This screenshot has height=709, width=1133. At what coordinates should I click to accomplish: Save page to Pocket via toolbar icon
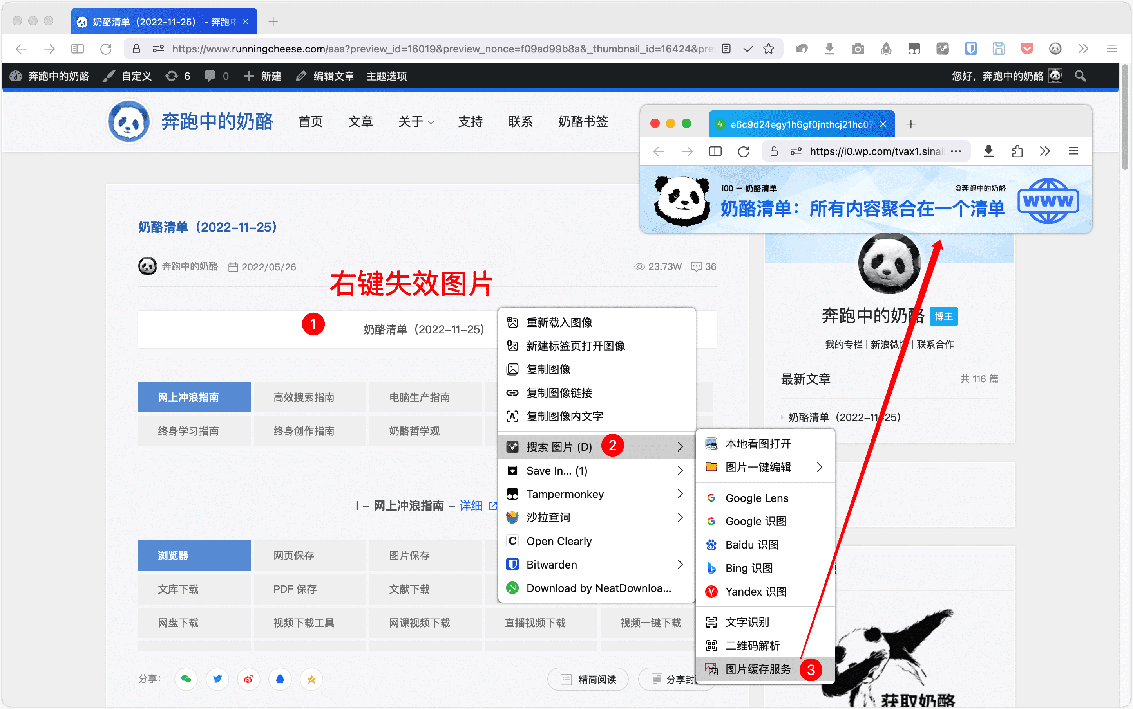pos(1027,48)
